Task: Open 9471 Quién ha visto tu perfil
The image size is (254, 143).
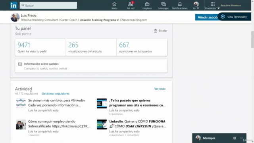Action: [x=40, y=47]
